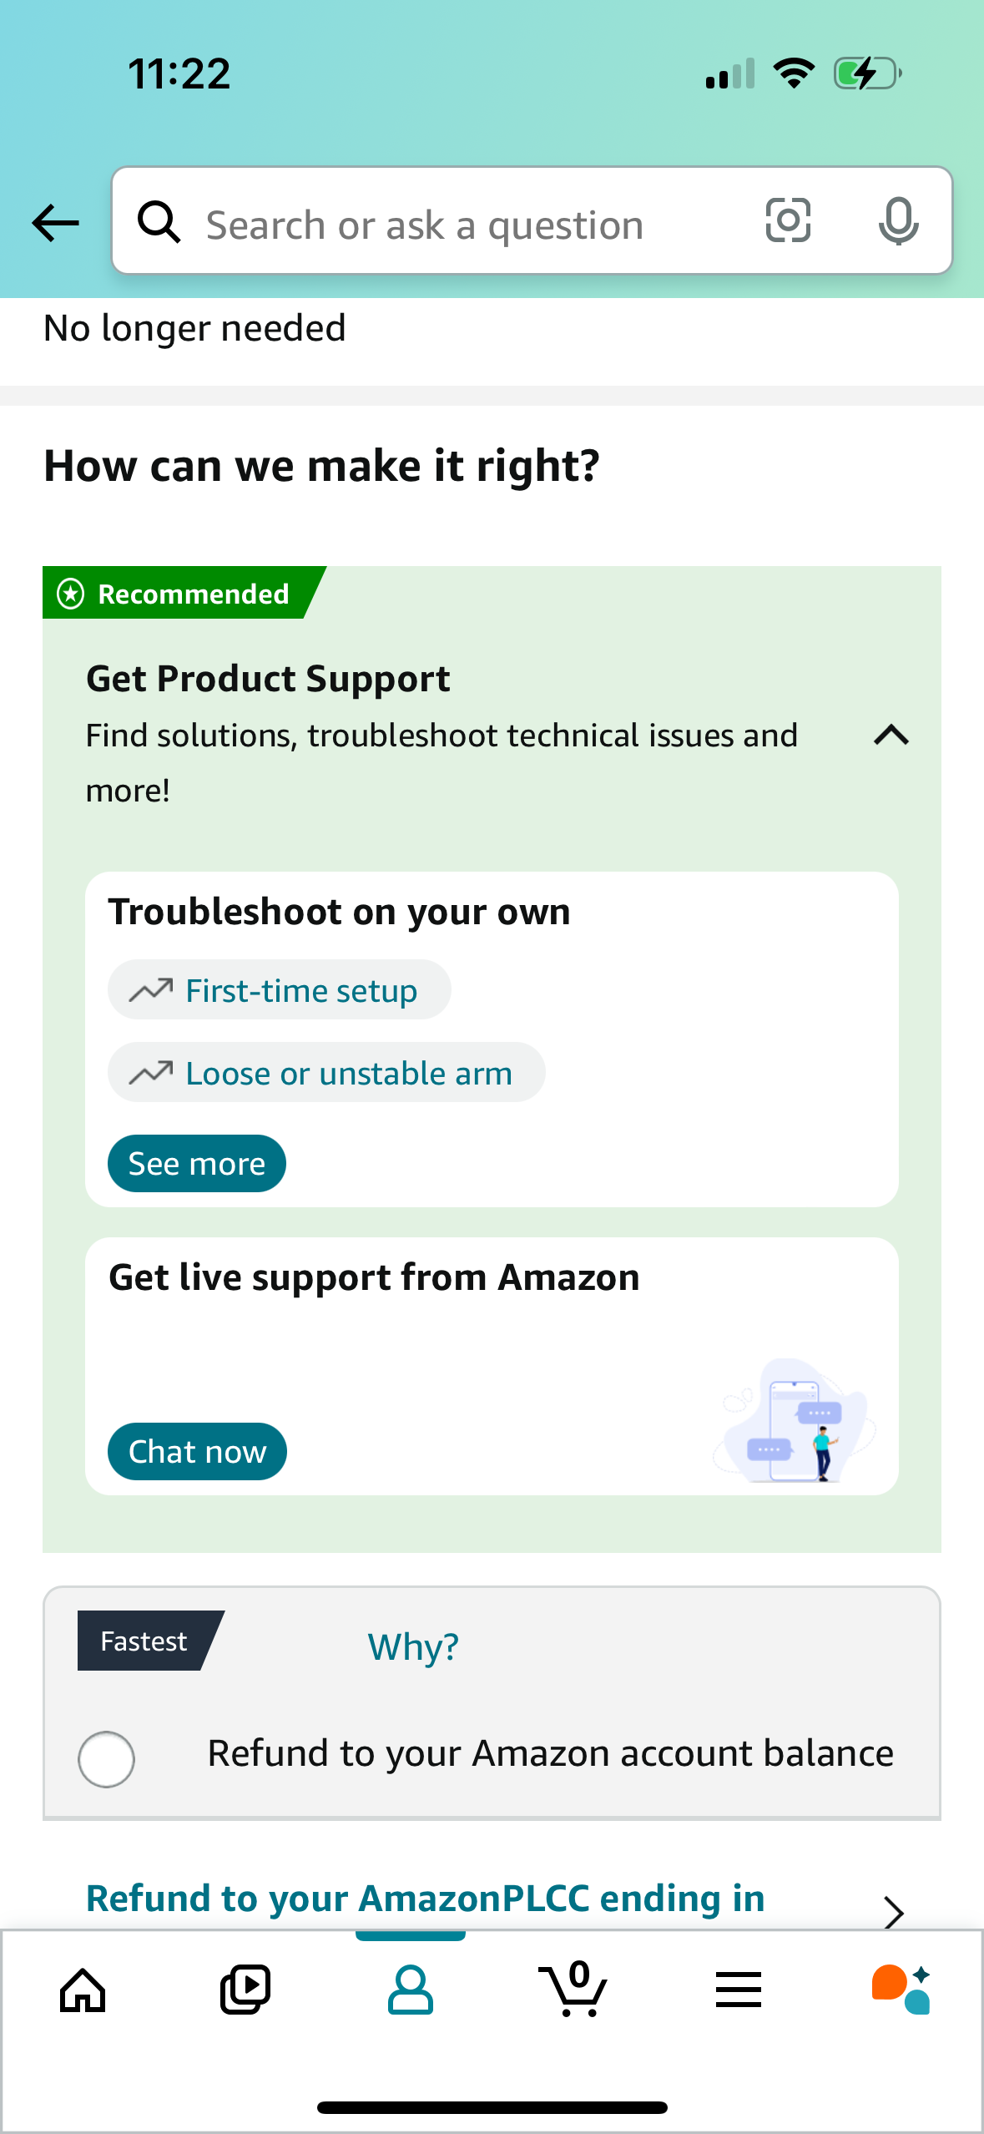Open the hamburger menu icon
Viewport: 984px width, 2134px height.
(738, 1989)
